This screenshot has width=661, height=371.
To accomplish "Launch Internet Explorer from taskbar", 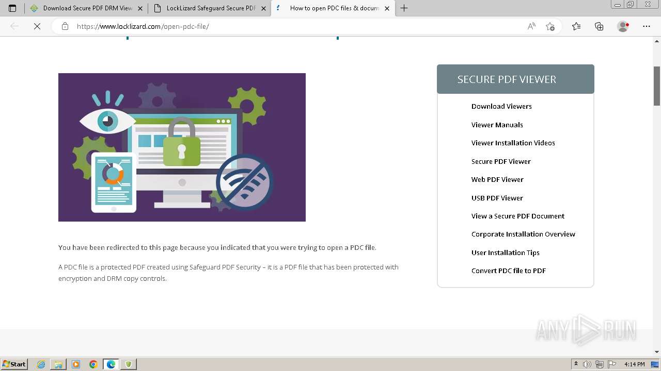I will (x=41, y=364).
